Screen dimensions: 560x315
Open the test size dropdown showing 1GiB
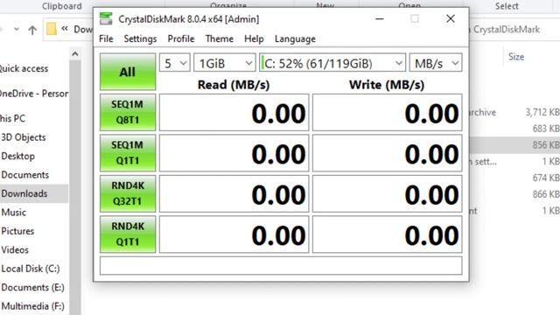[225, 63]
